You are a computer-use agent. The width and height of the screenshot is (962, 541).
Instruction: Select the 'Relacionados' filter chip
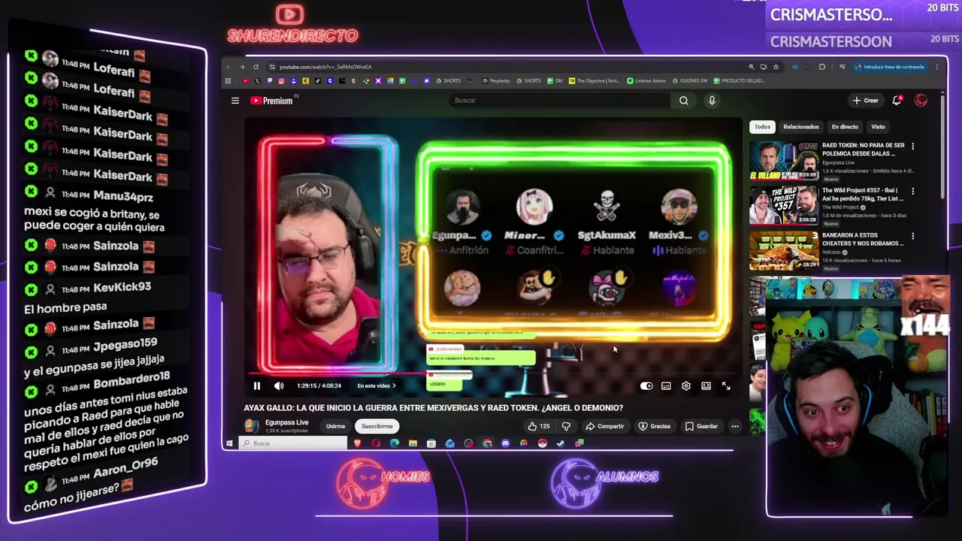click(x=801, y=127)
